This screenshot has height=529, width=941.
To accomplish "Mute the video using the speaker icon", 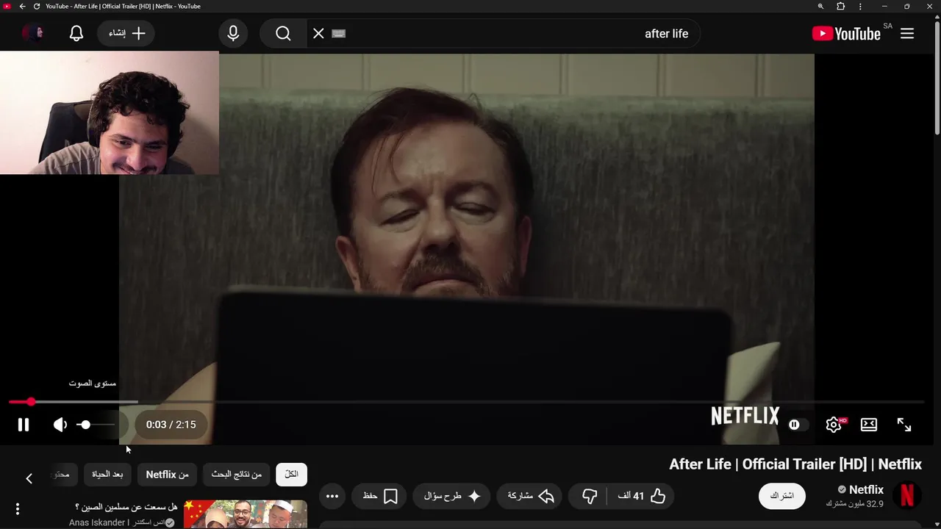I will 60,425.
